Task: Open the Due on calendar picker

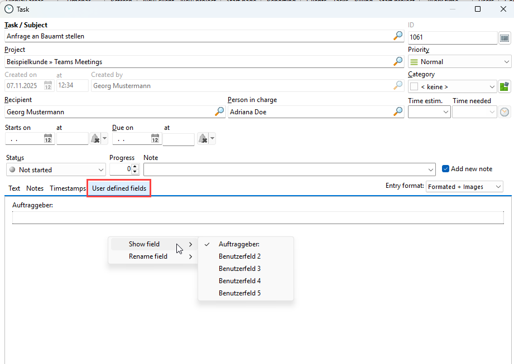Action: click(x=155, y=139)
